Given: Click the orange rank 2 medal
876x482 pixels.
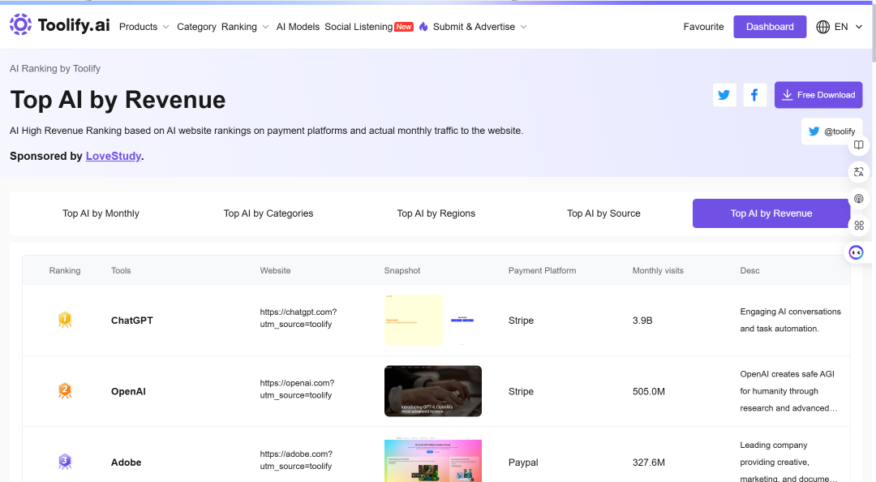Looking at the screenshot, I should [65, 390].
